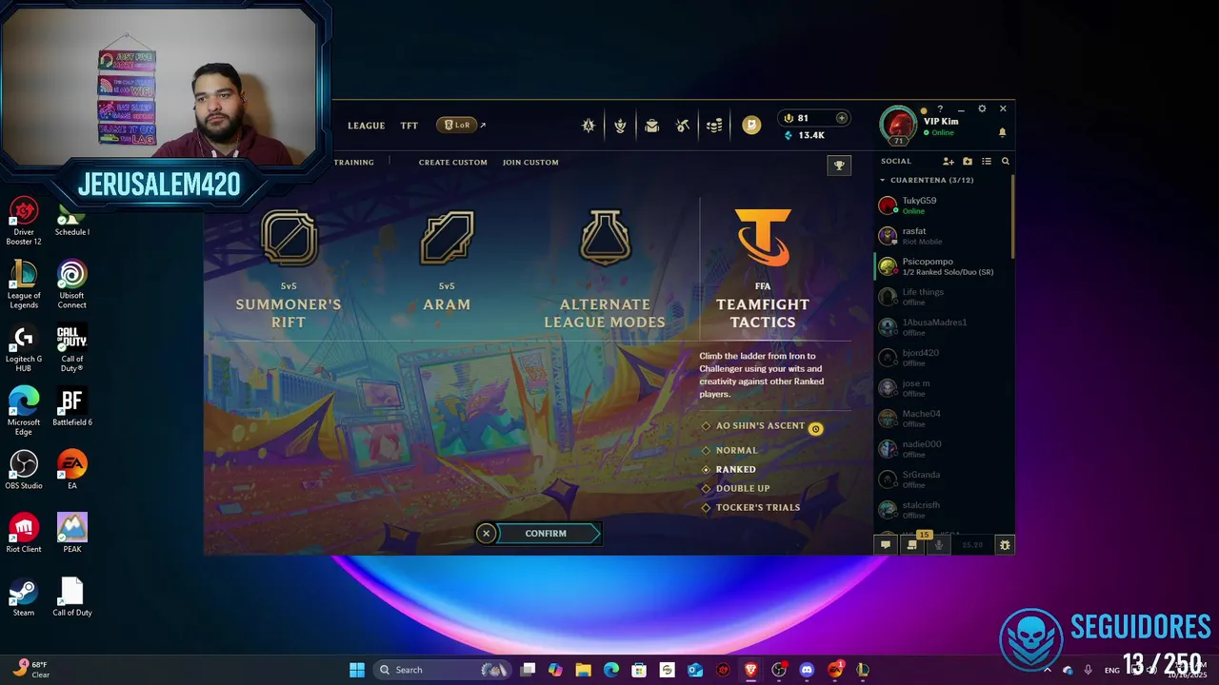Cancel with the X beside Confirm
Screen dimensions: 1219x685
[486, 534]
